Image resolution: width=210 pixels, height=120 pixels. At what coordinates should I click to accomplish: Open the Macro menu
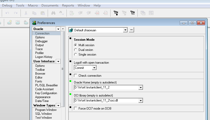click(33, 5)
